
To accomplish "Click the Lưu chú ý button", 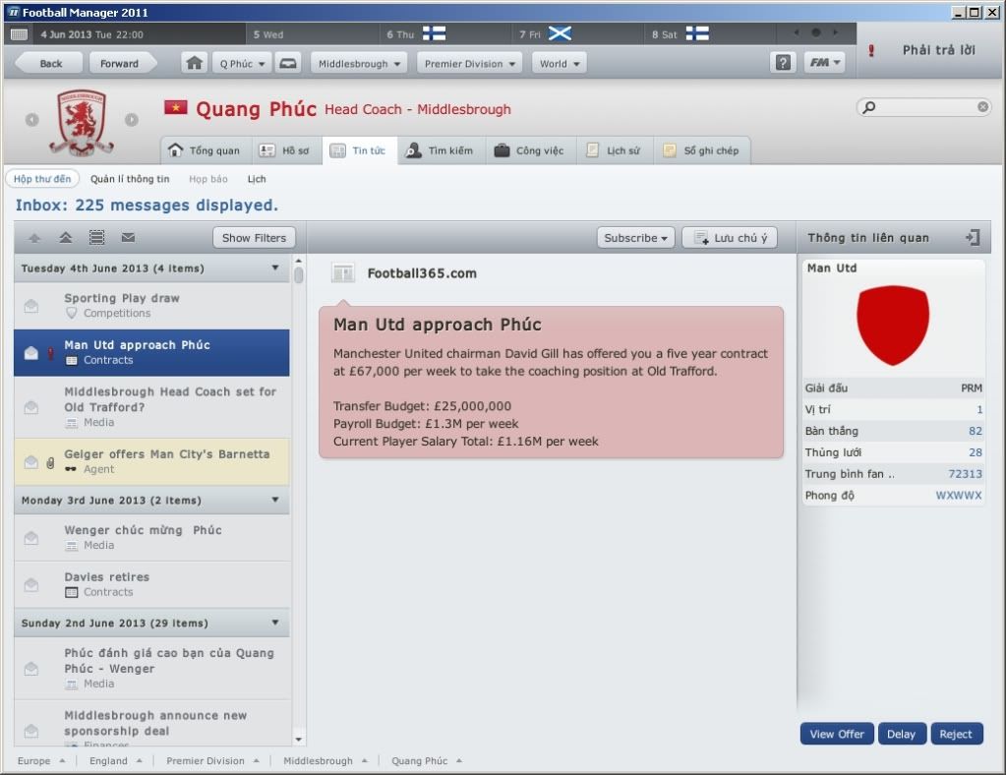I will (730, 238).
